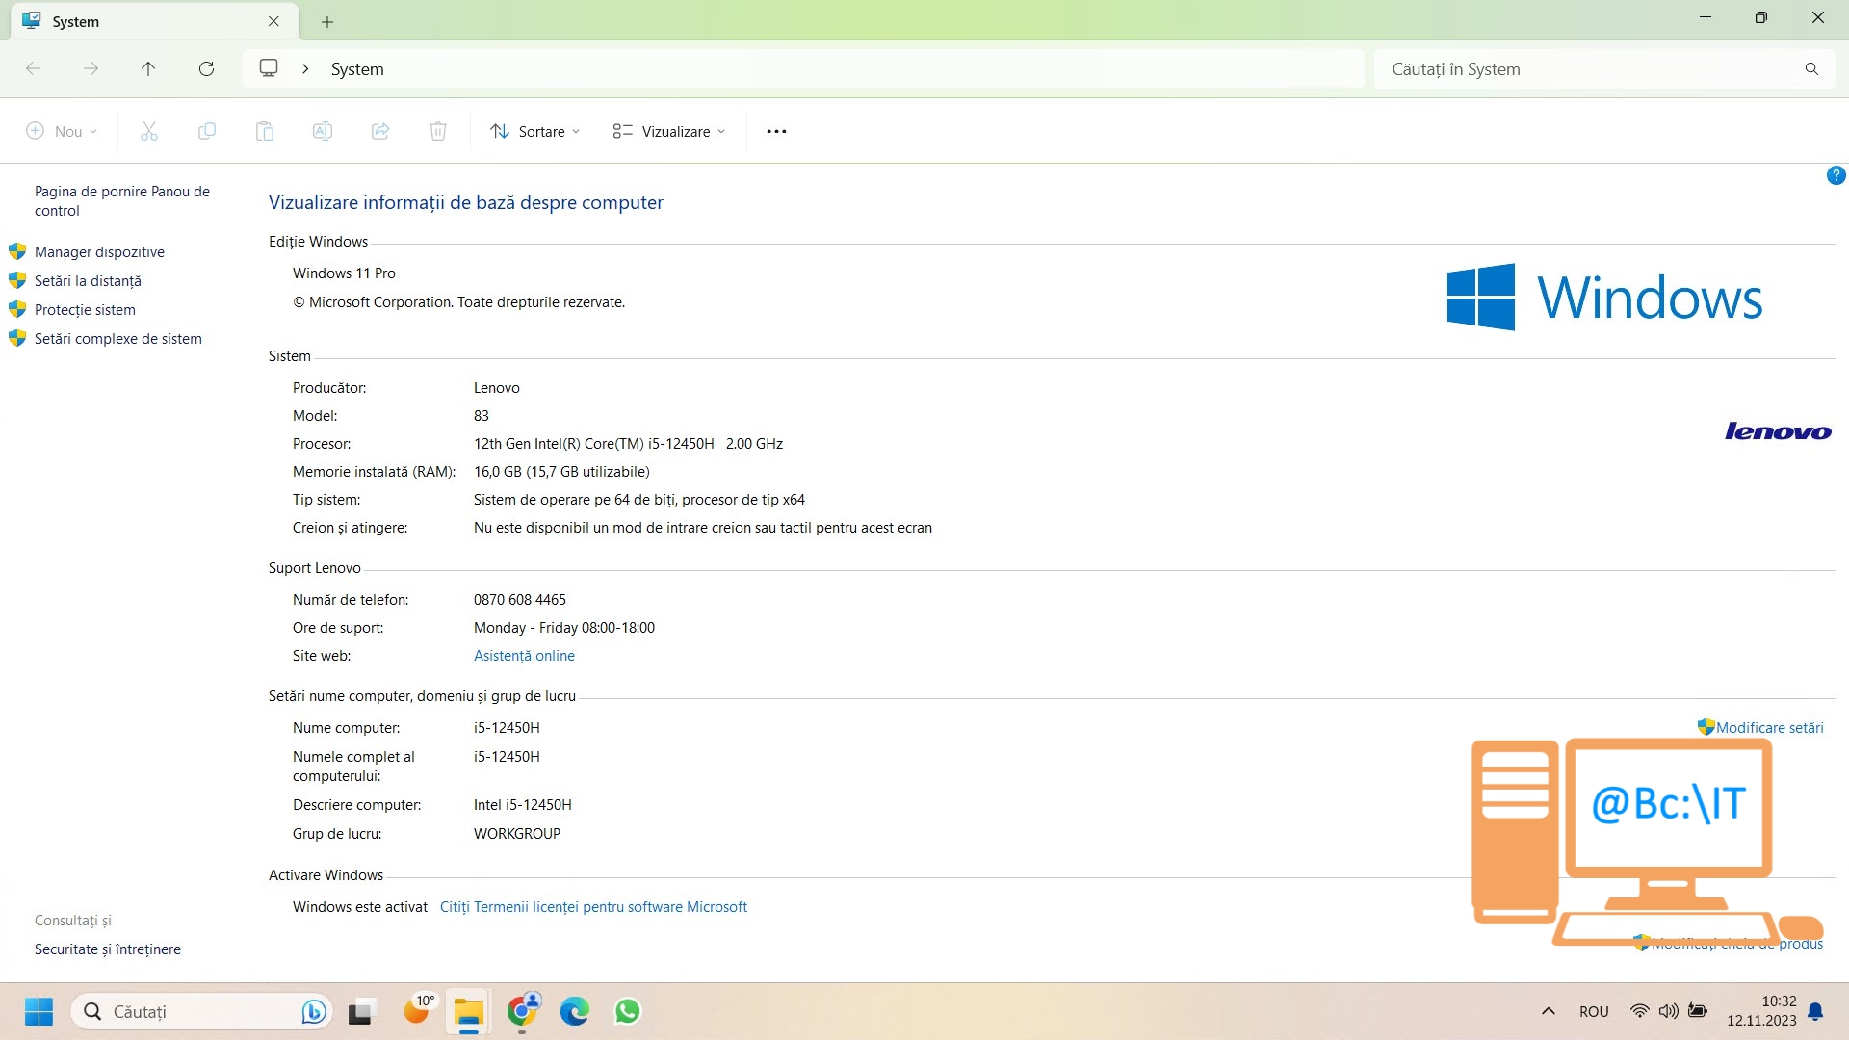Expand the Vizualizare dropdown menu

[x=669, y=131]
